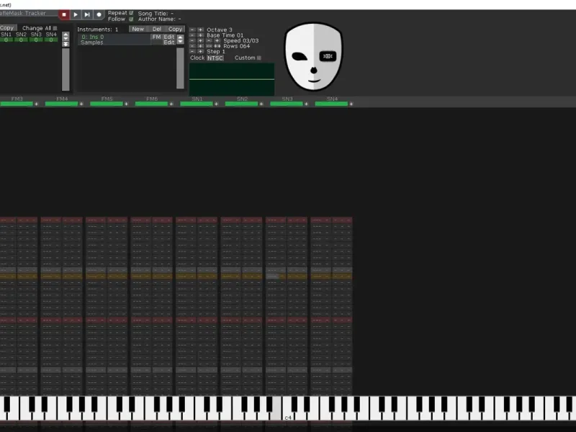
Task: Open Samples Edit button
Action: pyautogui.click(x=169, y=42)
